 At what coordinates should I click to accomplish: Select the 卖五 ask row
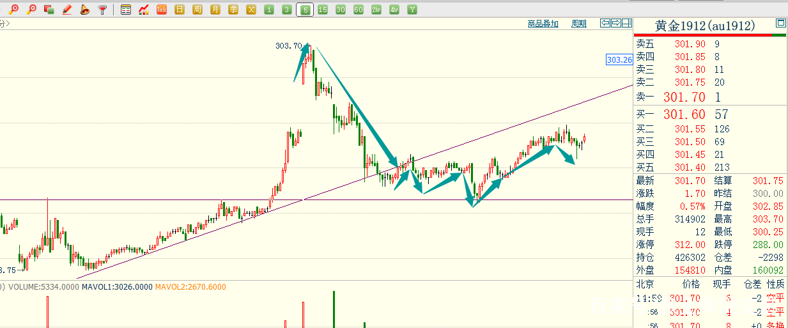pos(710,44)
